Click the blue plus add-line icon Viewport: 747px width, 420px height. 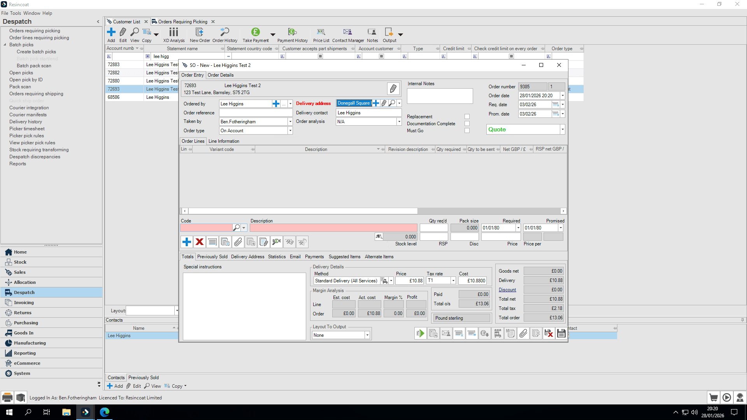(187, 242)
